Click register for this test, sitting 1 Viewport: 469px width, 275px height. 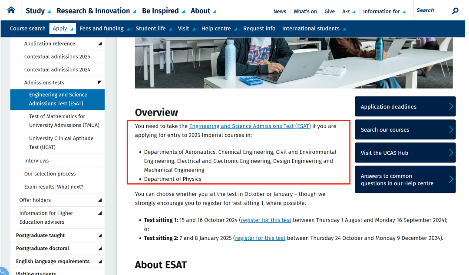[266, 220]
